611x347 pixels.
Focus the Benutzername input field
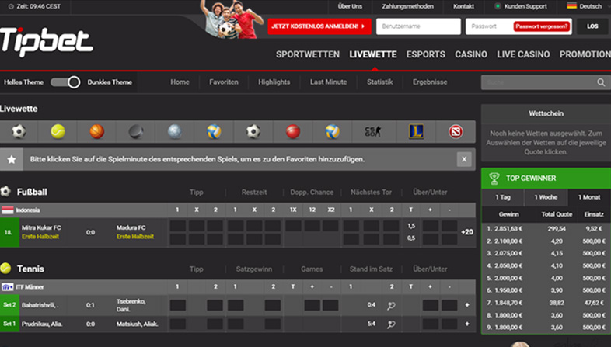[418, 26]
